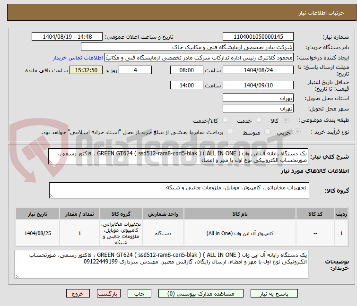The image size is (357, 306).
Task: Click the چاپ print button
Action: click(139, 294)
